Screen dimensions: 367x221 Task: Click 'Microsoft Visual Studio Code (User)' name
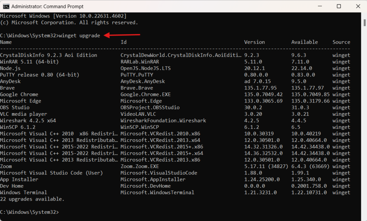tap(51, 173)
